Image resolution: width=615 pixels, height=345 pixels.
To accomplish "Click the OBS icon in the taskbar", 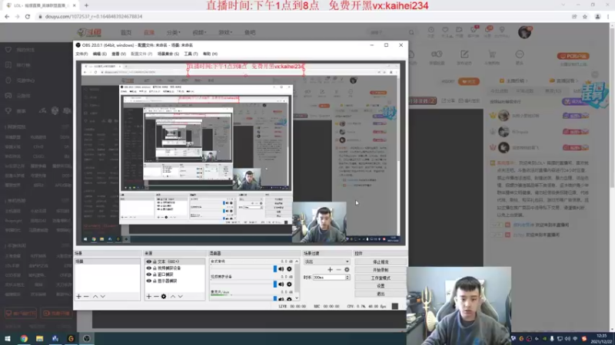I will pos(87,338).
